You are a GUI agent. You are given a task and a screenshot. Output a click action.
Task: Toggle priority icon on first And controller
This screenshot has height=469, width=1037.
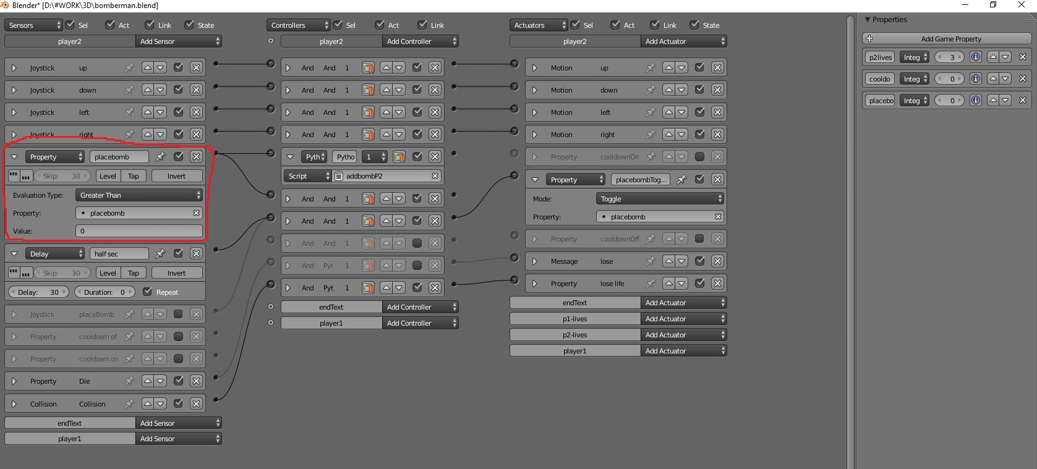click(368, 68)
